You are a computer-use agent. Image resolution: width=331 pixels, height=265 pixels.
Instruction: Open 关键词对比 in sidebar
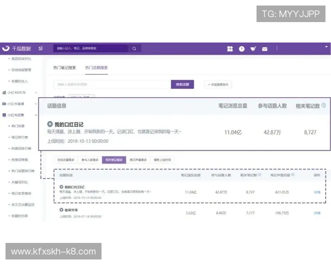(x=20, y=182)
